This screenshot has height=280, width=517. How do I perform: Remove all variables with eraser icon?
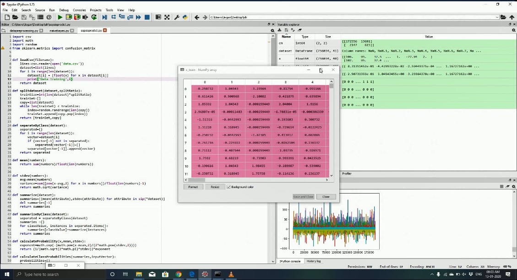(299, 30)
